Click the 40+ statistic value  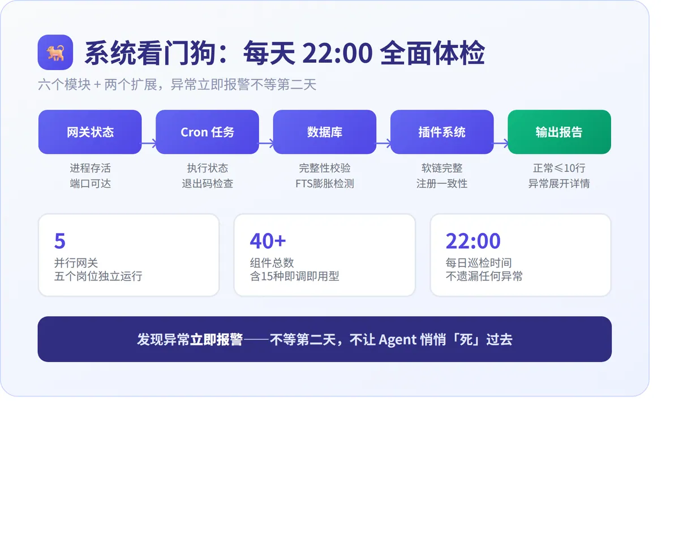pyautogui.click(x=268, y=241)
